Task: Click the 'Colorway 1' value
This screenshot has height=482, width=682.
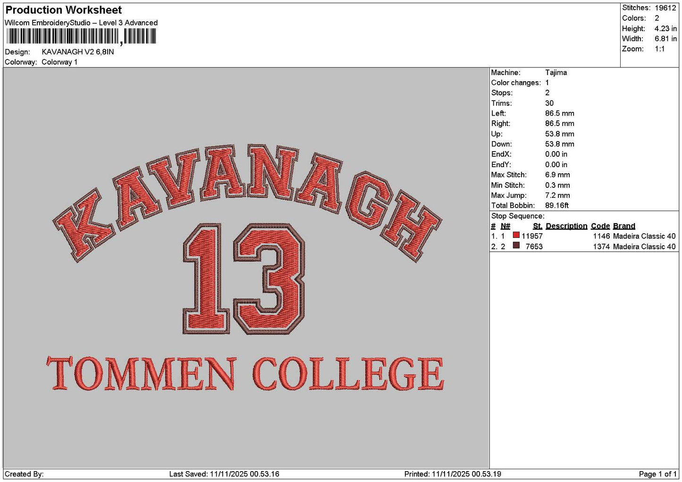Action: tap(59, 62)
